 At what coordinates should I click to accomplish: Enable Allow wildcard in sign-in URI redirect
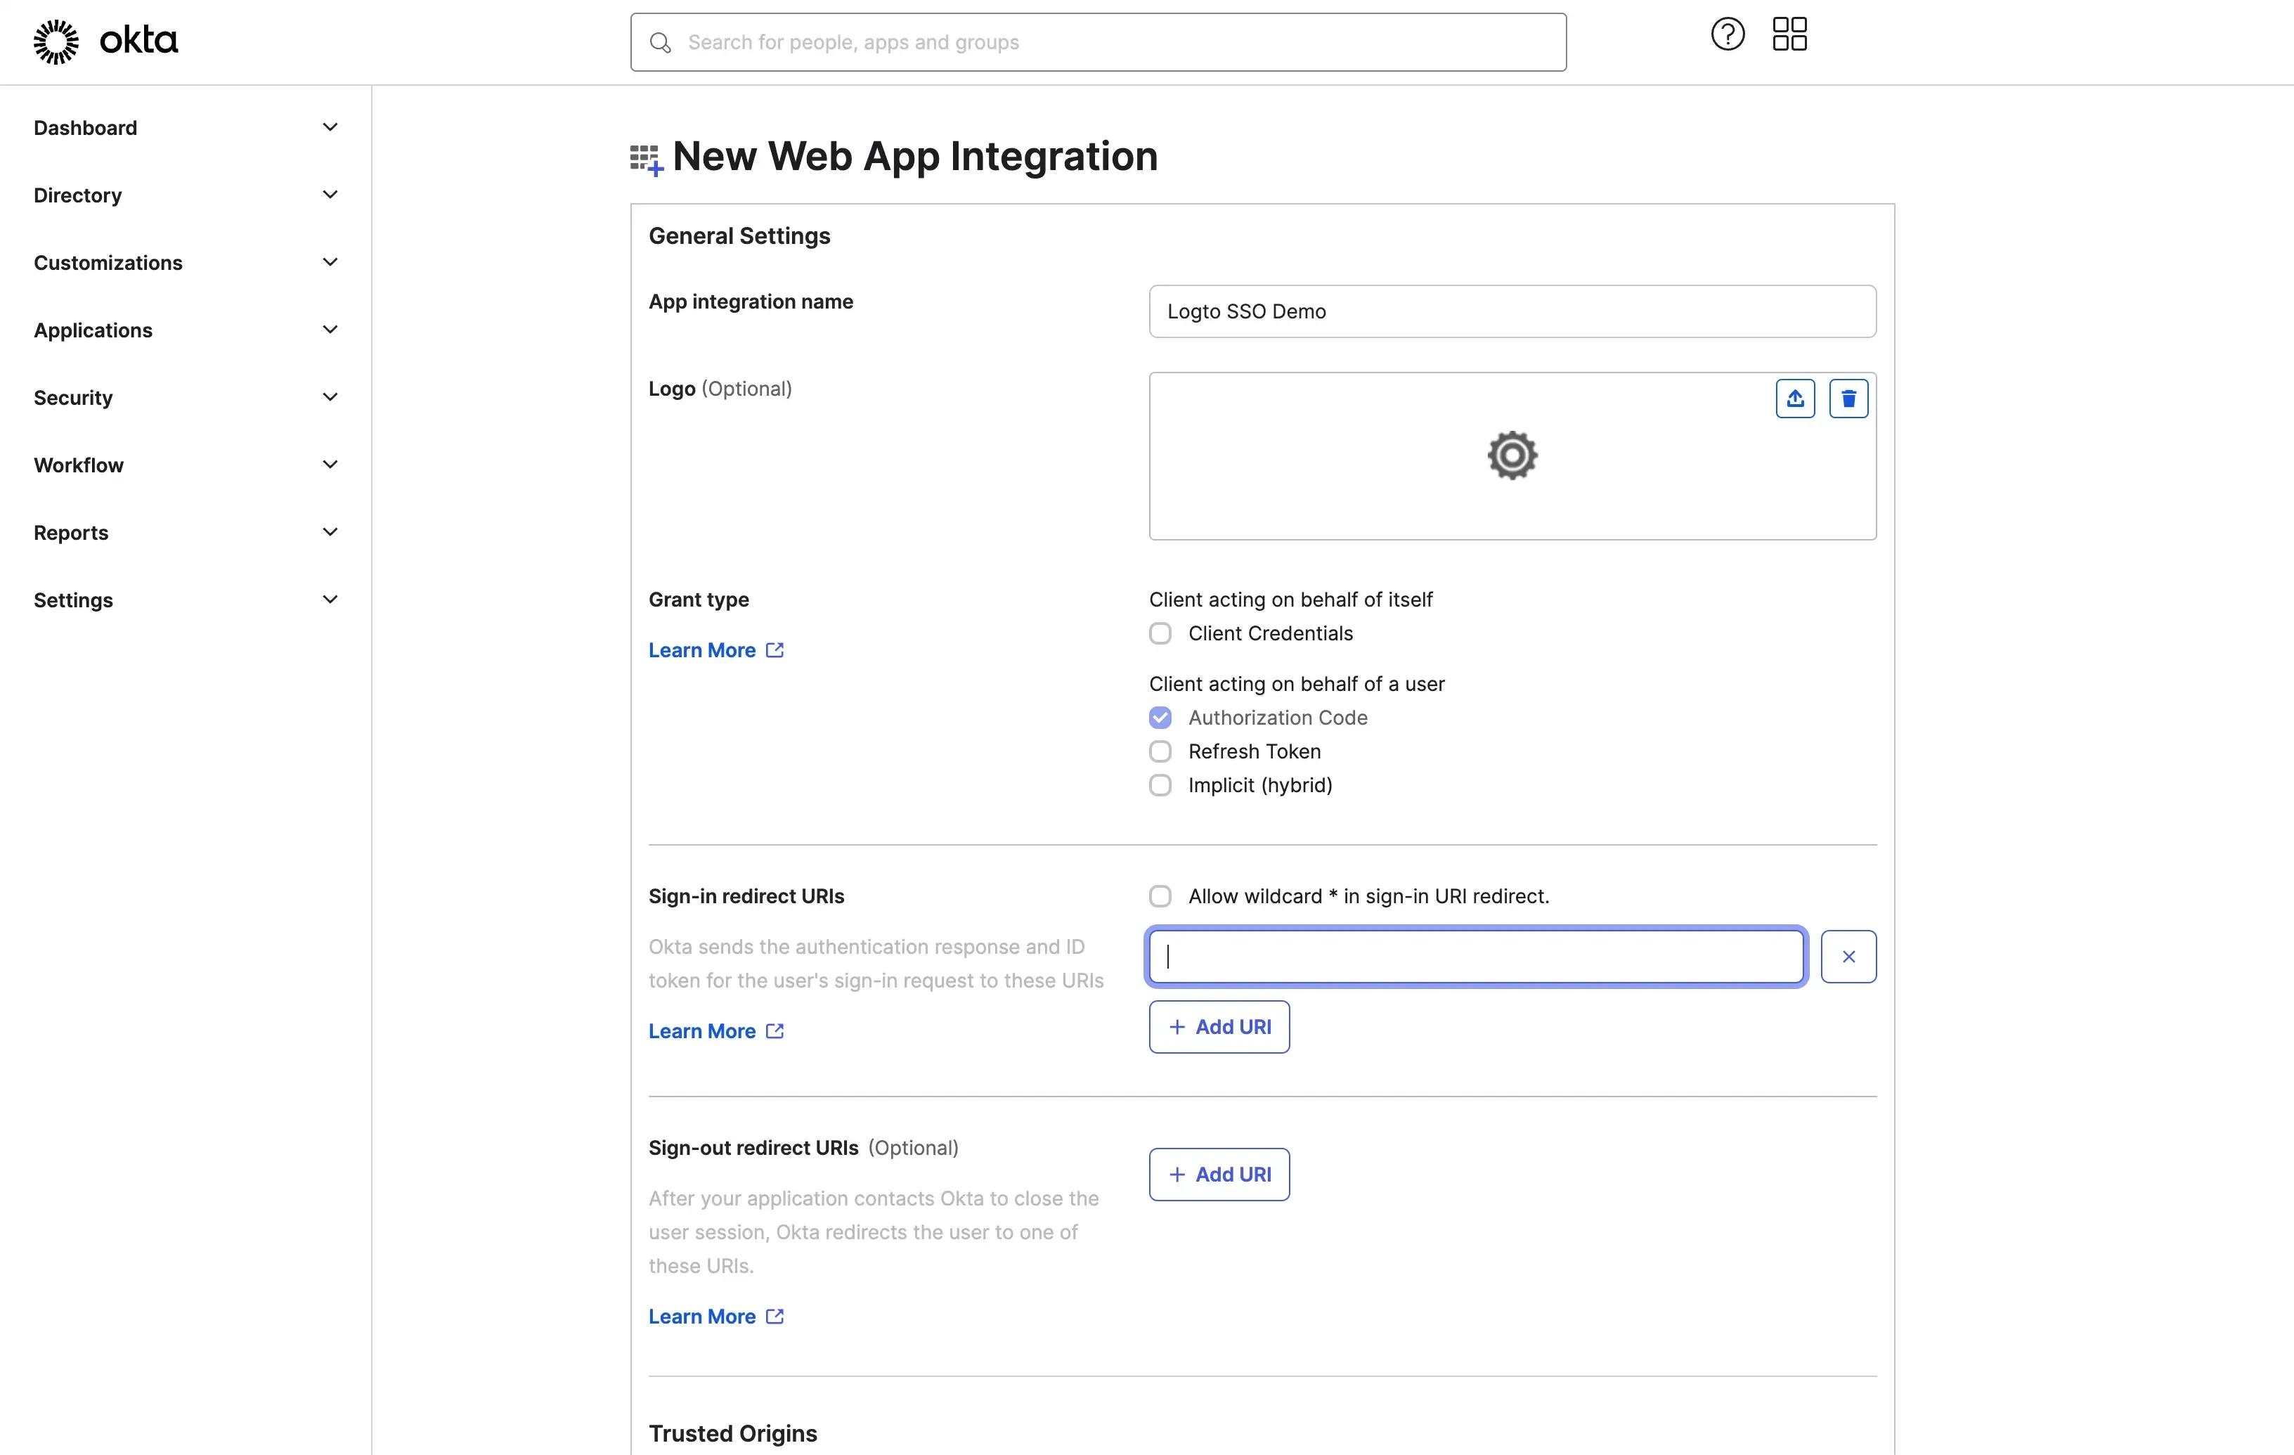(x=1160, y=896)
